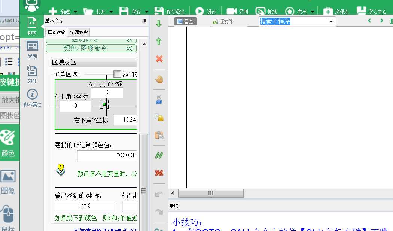Toggle the pin icon on the 基本命令 panel
This screenshot has height=231, width=393.
coord(144,21)
